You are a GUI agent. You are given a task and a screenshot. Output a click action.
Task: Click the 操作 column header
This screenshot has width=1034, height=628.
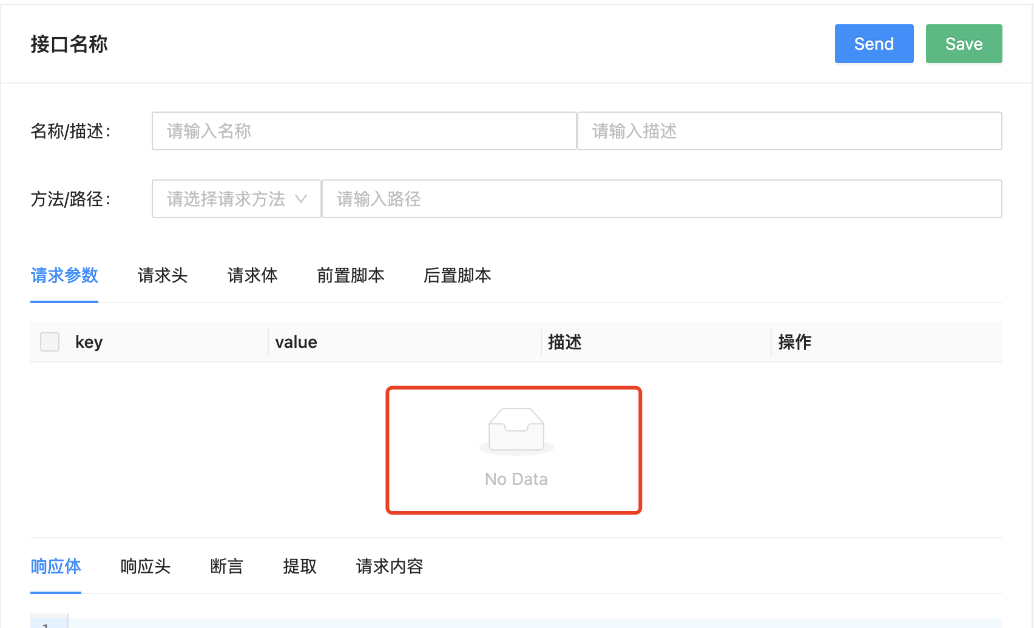795,342
